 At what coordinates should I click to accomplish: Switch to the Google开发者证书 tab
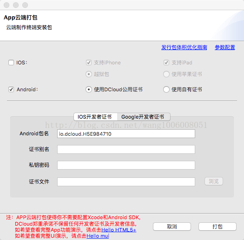pos(144,117)
